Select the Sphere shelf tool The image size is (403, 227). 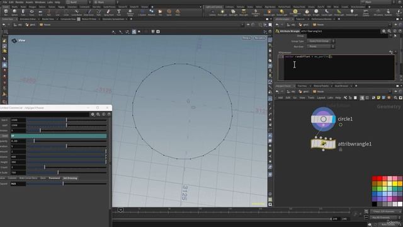tap(14, 12)
